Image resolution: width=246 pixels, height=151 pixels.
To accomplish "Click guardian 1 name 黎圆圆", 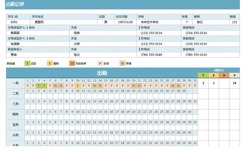I will [38, 33].
